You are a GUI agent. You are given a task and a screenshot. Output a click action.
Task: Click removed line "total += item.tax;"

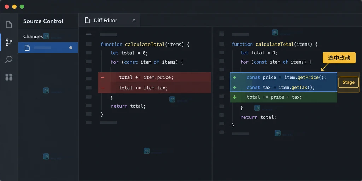[154, 88]
